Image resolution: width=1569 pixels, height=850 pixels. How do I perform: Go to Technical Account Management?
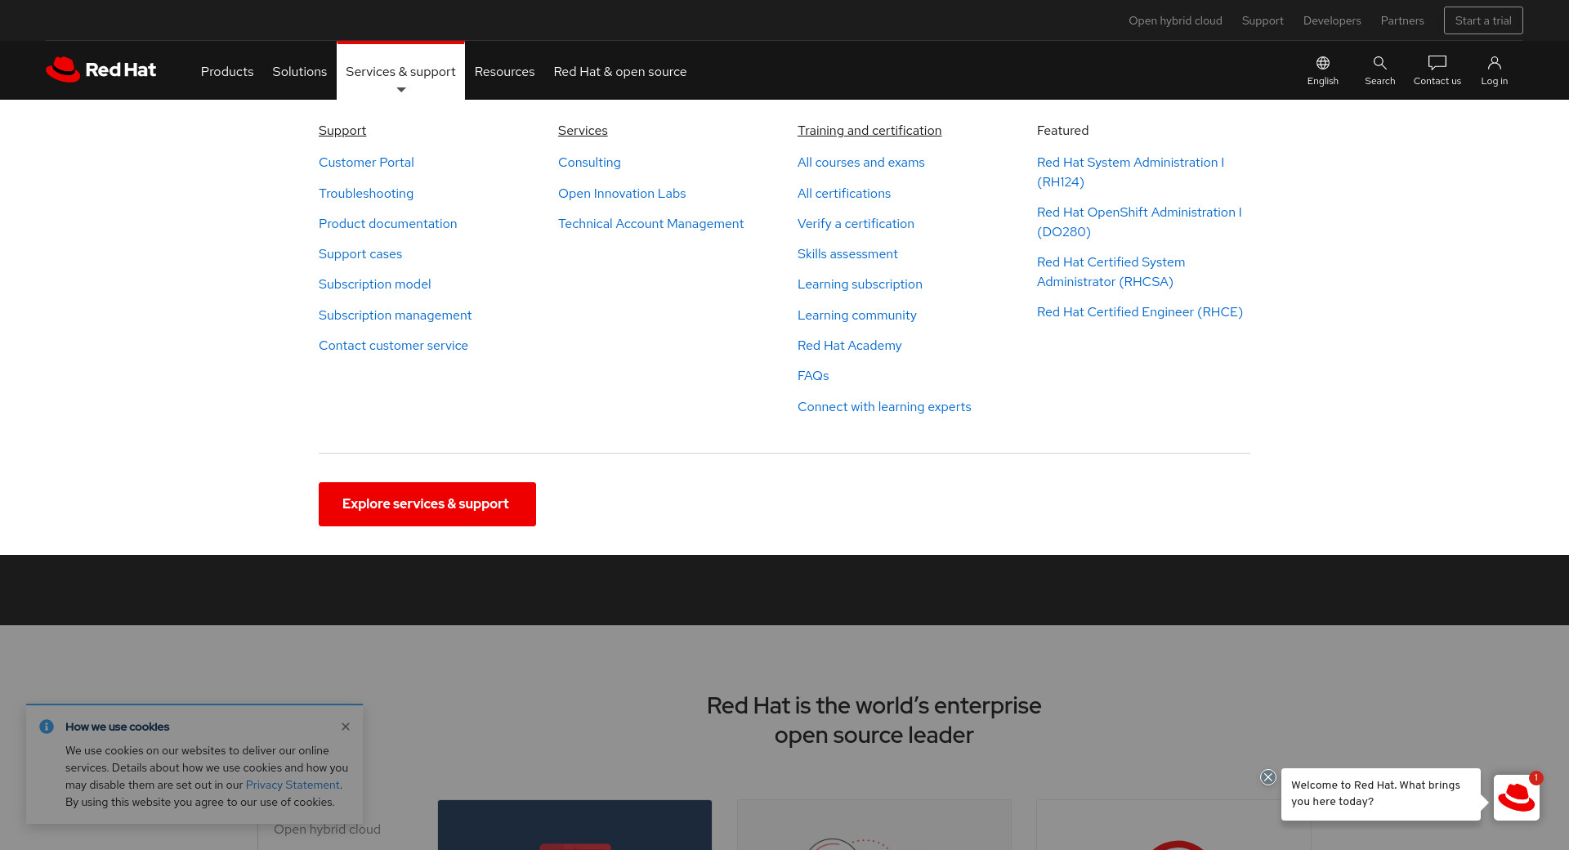click(650, 224)
